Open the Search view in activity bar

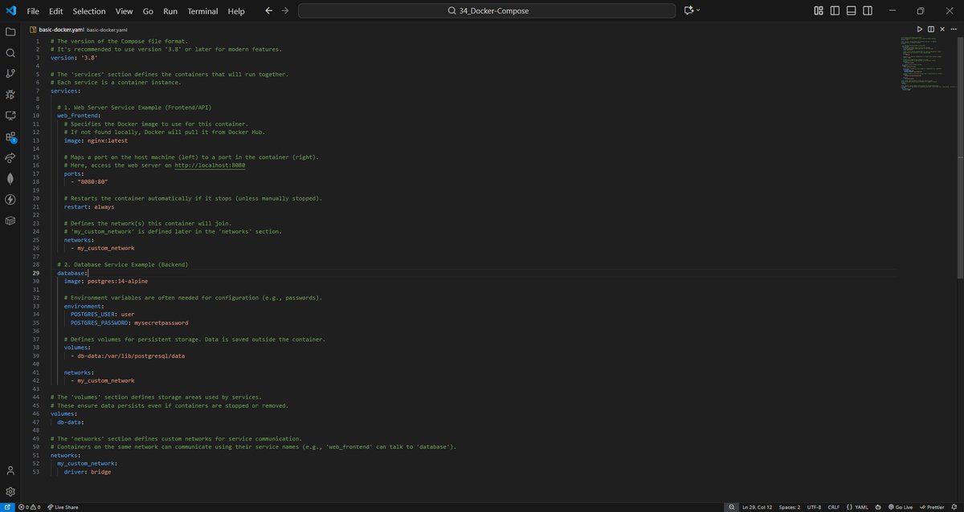pyautogui.click(x=10, y=52)
